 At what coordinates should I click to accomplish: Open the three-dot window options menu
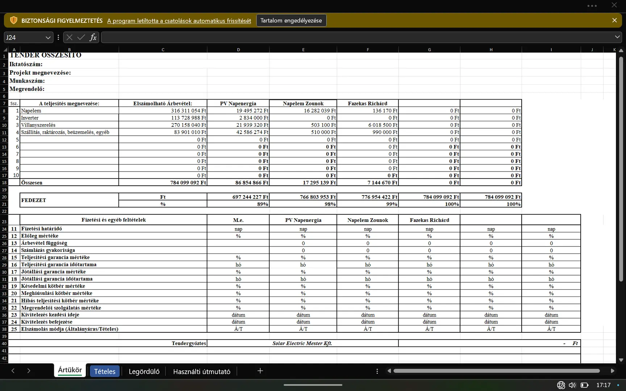click(592, 6)
